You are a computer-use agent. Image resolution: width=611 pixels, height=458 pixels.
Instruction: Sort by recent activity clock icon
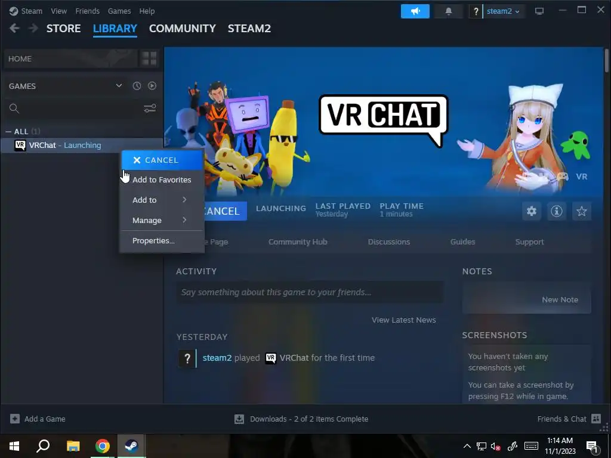coord(137,86)
